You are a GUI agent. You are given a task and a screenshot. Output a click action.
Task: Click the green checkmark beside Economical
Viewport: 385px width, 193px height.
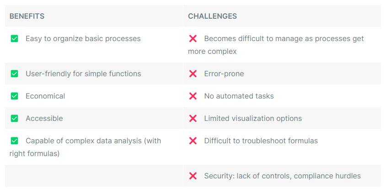coord(15,96)
